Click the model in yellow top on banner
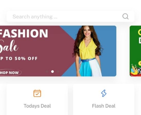This screenshot has height=115, width=141. (x=88, y=51)
